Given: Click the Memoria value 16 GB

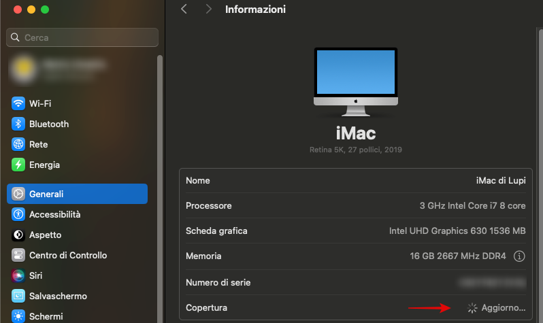Looking at the screenshot, I should click(x=458, y=256).
